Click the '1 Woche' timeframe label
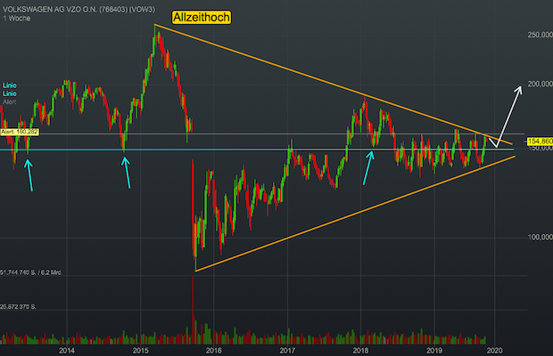The height and width of the screenshot is (356, 553). [x=17, y=19]
